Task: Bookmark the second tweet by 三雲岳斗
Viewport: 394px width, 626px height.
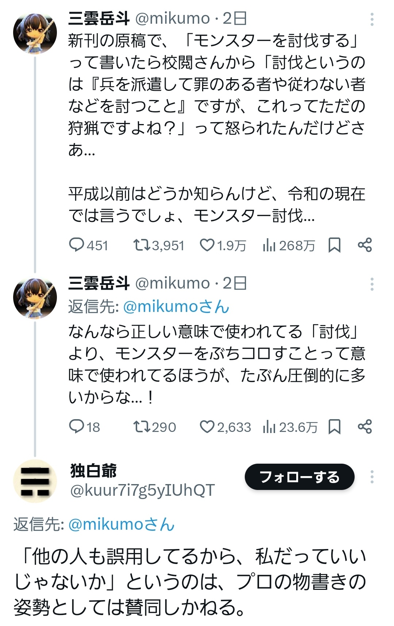Action: [x=334, y=426]
